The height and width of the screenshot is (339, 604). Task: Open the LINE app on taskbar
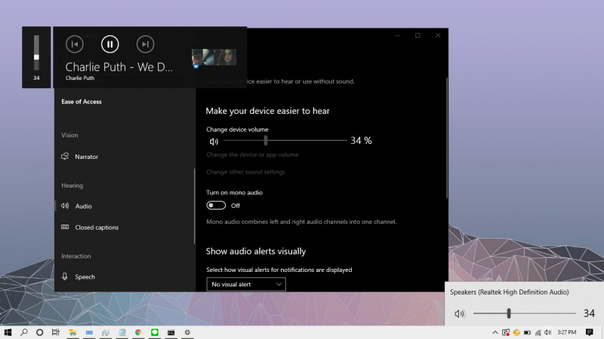click(155, 332)
